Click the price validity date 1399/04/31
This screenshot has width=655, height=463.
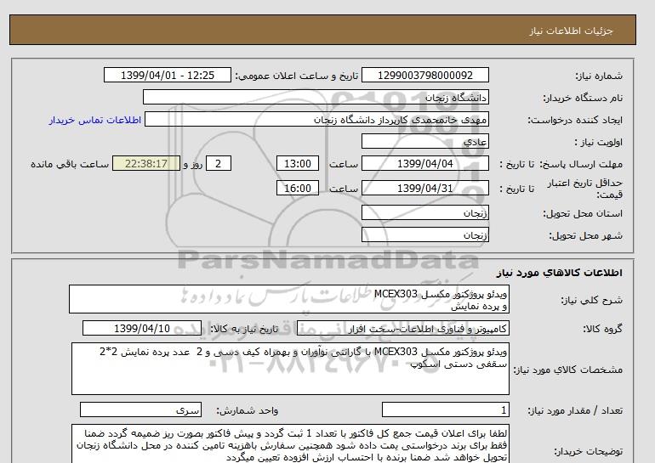[424, 188]
